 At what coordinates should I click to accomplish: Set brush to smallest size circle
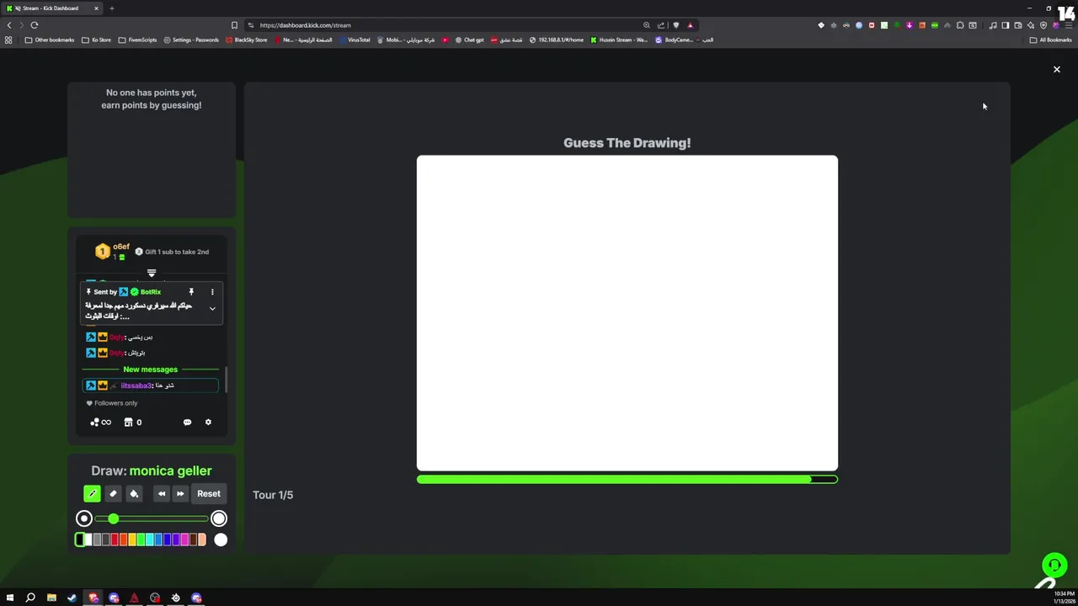(83, 518)
